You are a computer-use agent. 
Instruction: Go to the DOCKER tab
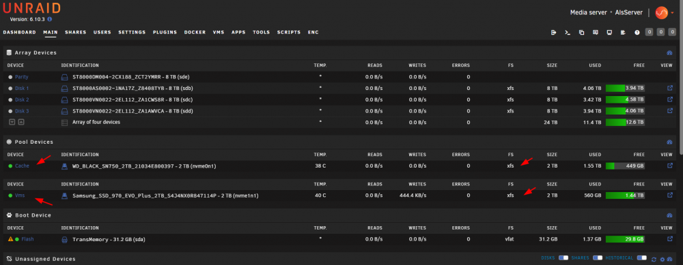tap(195, 32)
